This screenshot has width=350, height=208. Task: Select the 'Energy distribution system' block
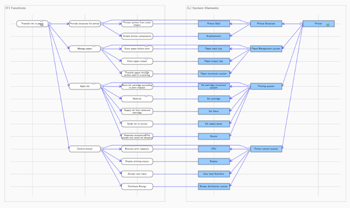214,186
